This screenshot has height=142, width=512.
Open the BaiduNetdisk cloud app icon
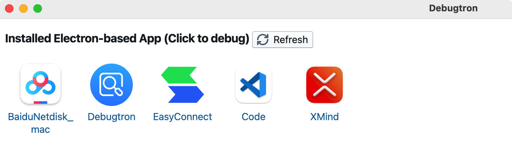(x=40, y=84)
